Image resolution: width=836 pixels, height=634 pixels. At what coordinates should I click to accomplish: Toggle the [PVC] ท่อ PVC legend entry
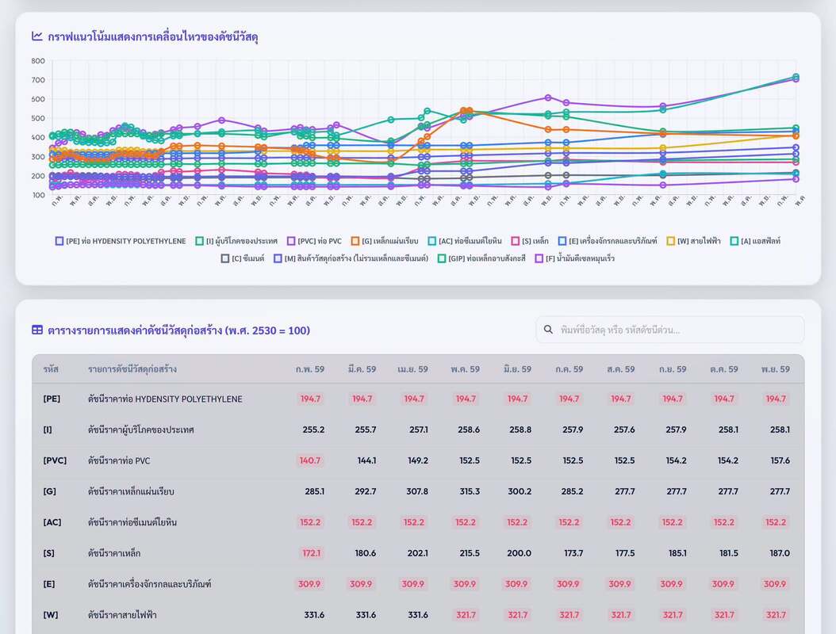pos(314,242)
